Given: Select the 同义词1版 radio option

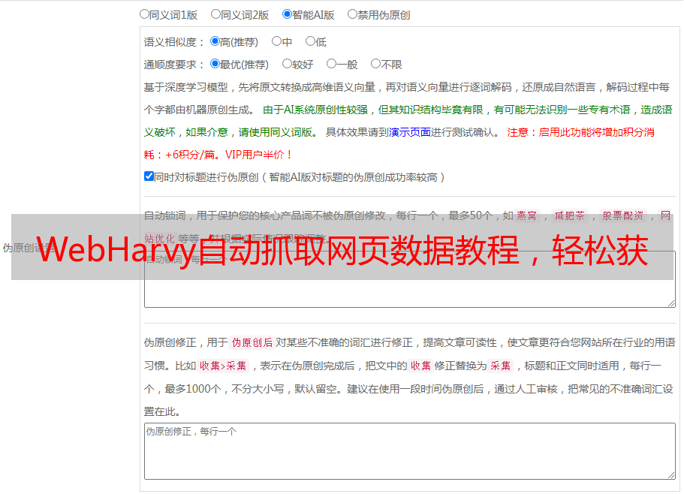Looking at the screenshot, I should 144,14.
